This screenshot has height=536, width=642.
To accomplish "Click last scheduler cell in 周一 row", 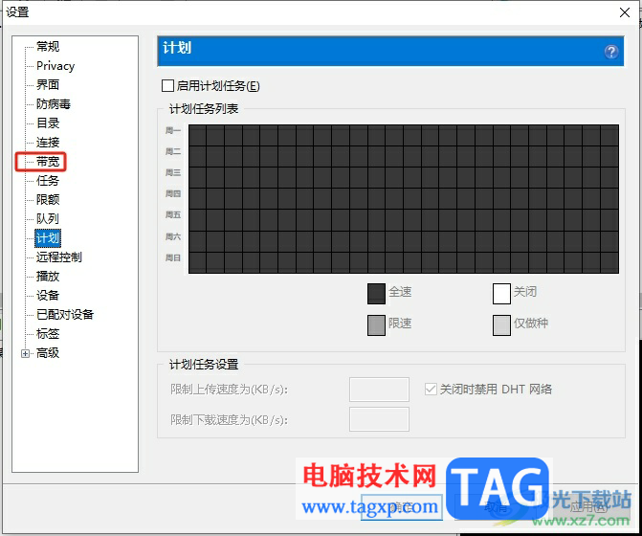I will point(609,136).
